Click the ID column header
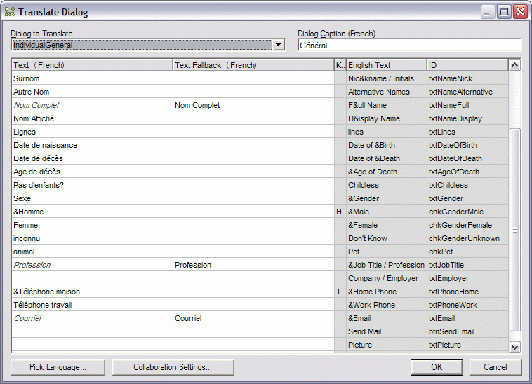The width and height of the screenshot is (532, 384). click(467, 65)
